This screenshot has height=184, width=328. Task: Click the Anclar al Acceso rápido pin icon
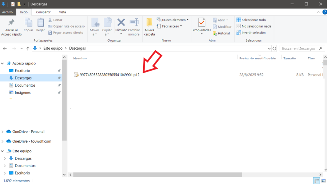tap(11, 23)
